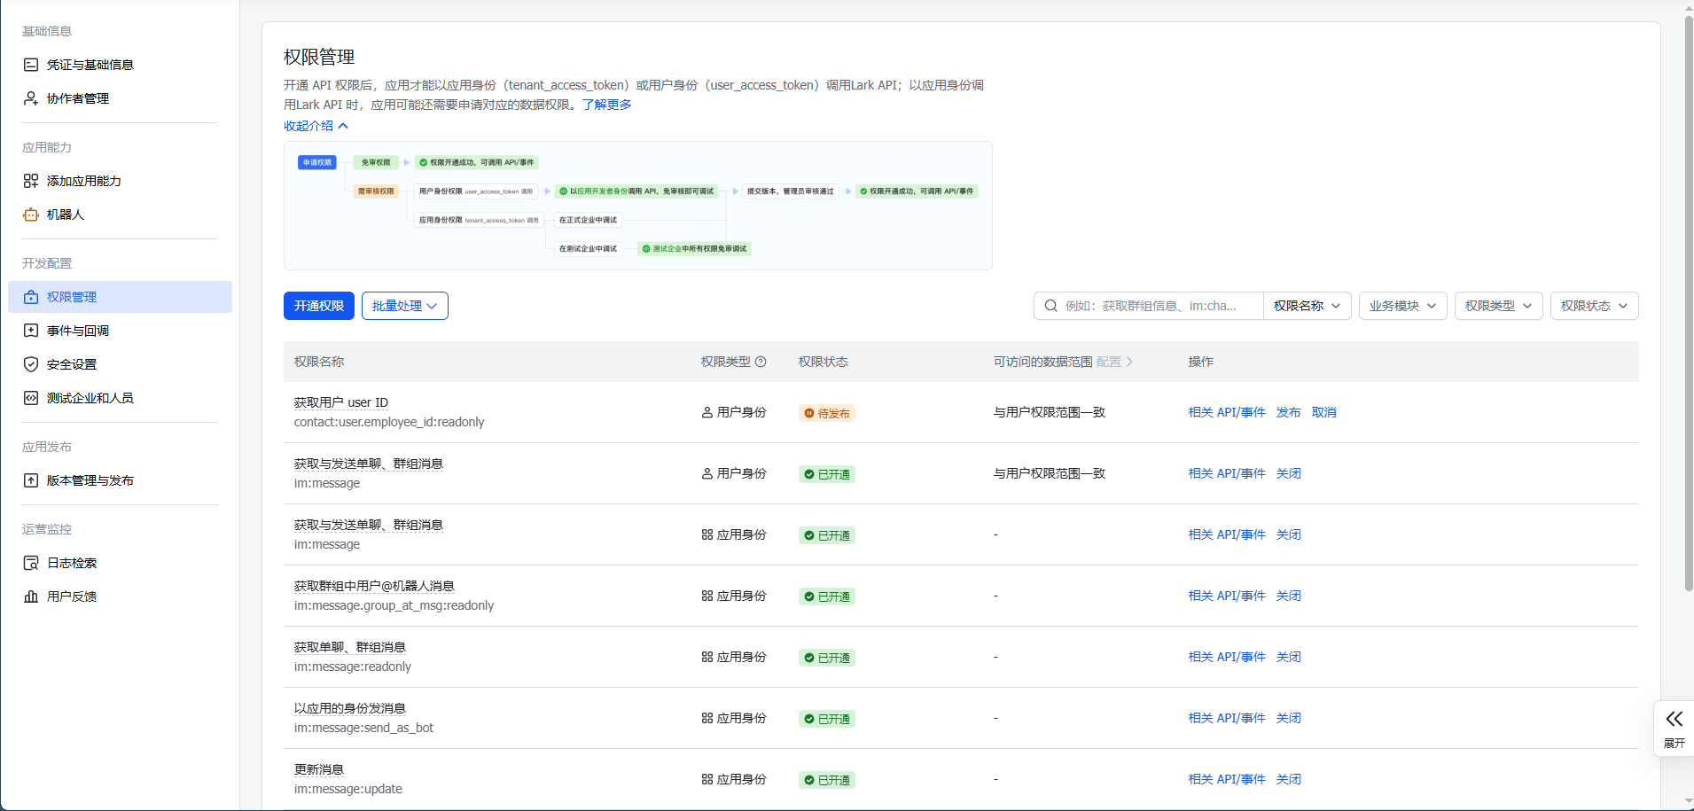Click 相关 API/事件 for im:message:send_as_bot
Viewport: 1694px width, 811px height.
pos(1227,718)
